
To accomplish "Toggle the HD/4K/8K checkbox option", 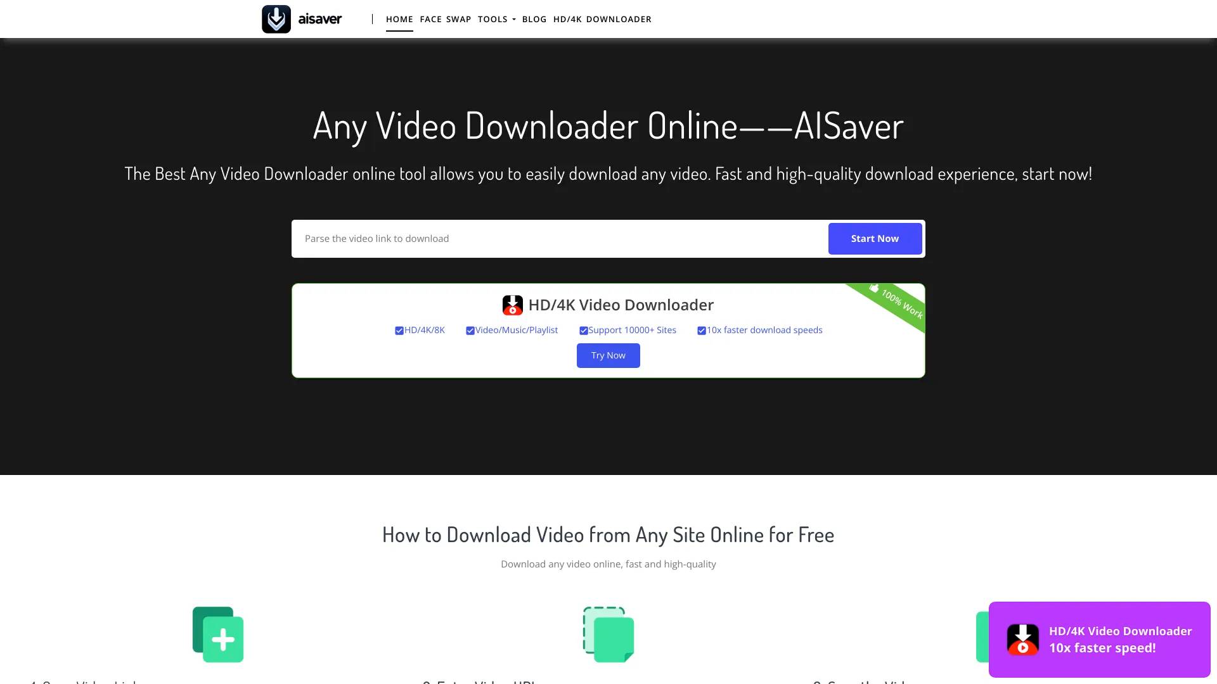I will pos(399,330).
